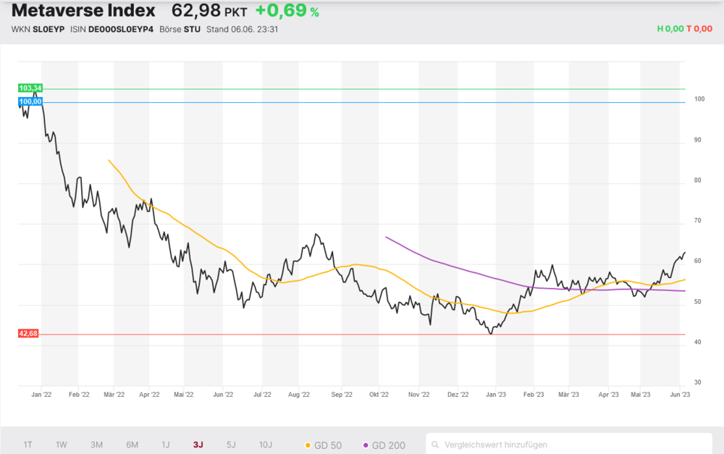Select the 1T time range

pos(28,445)
